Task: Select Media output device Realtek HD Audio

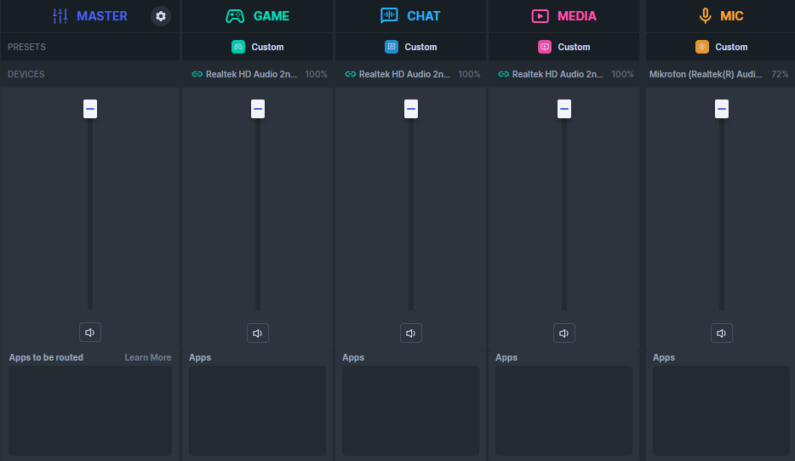Action: click(558, 74)
